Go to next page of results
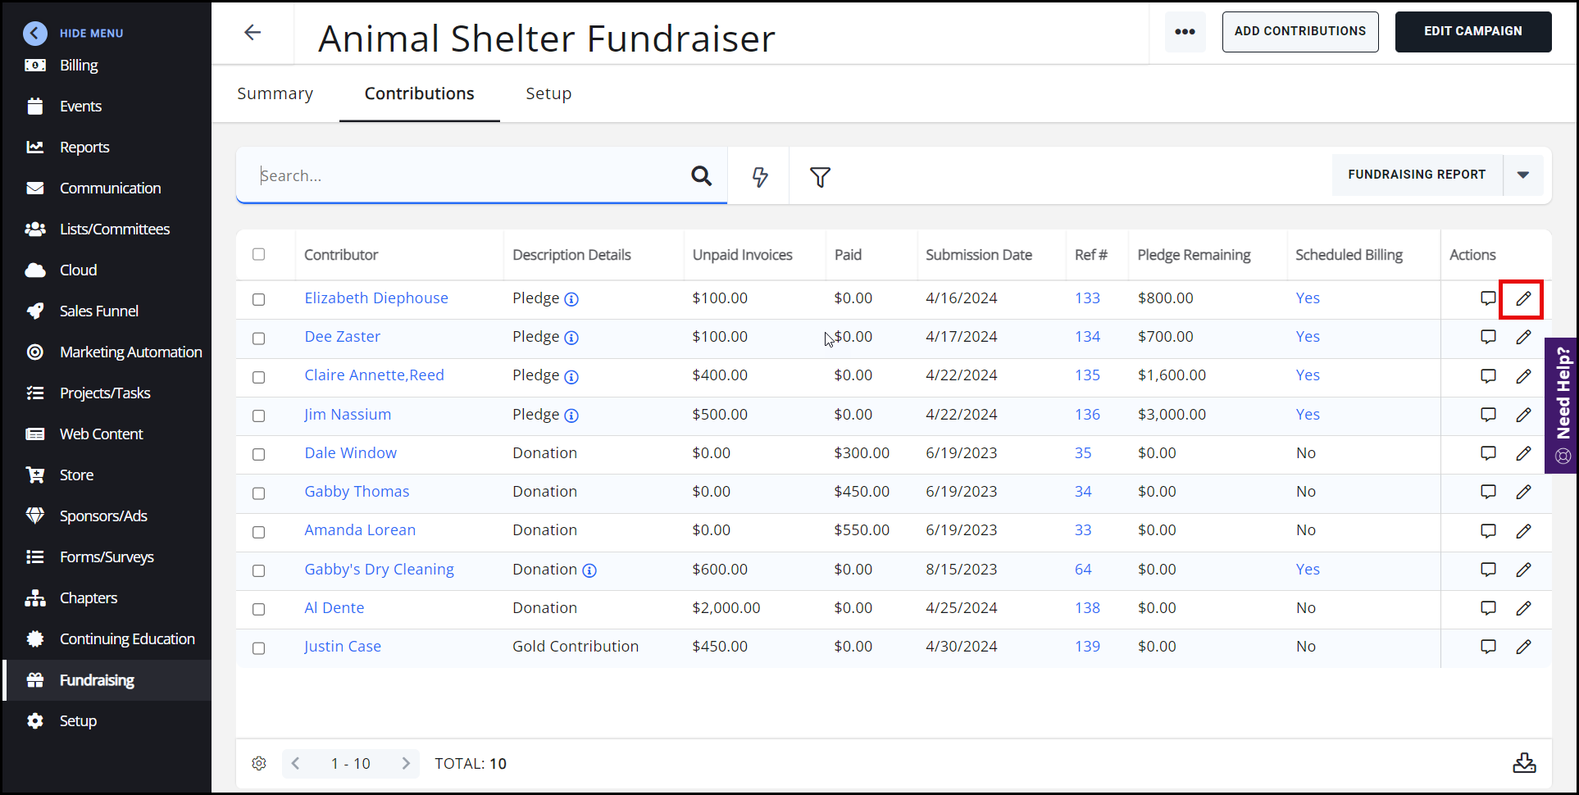Viewport: 1579px width, 795px height. [x=406, y=763]
